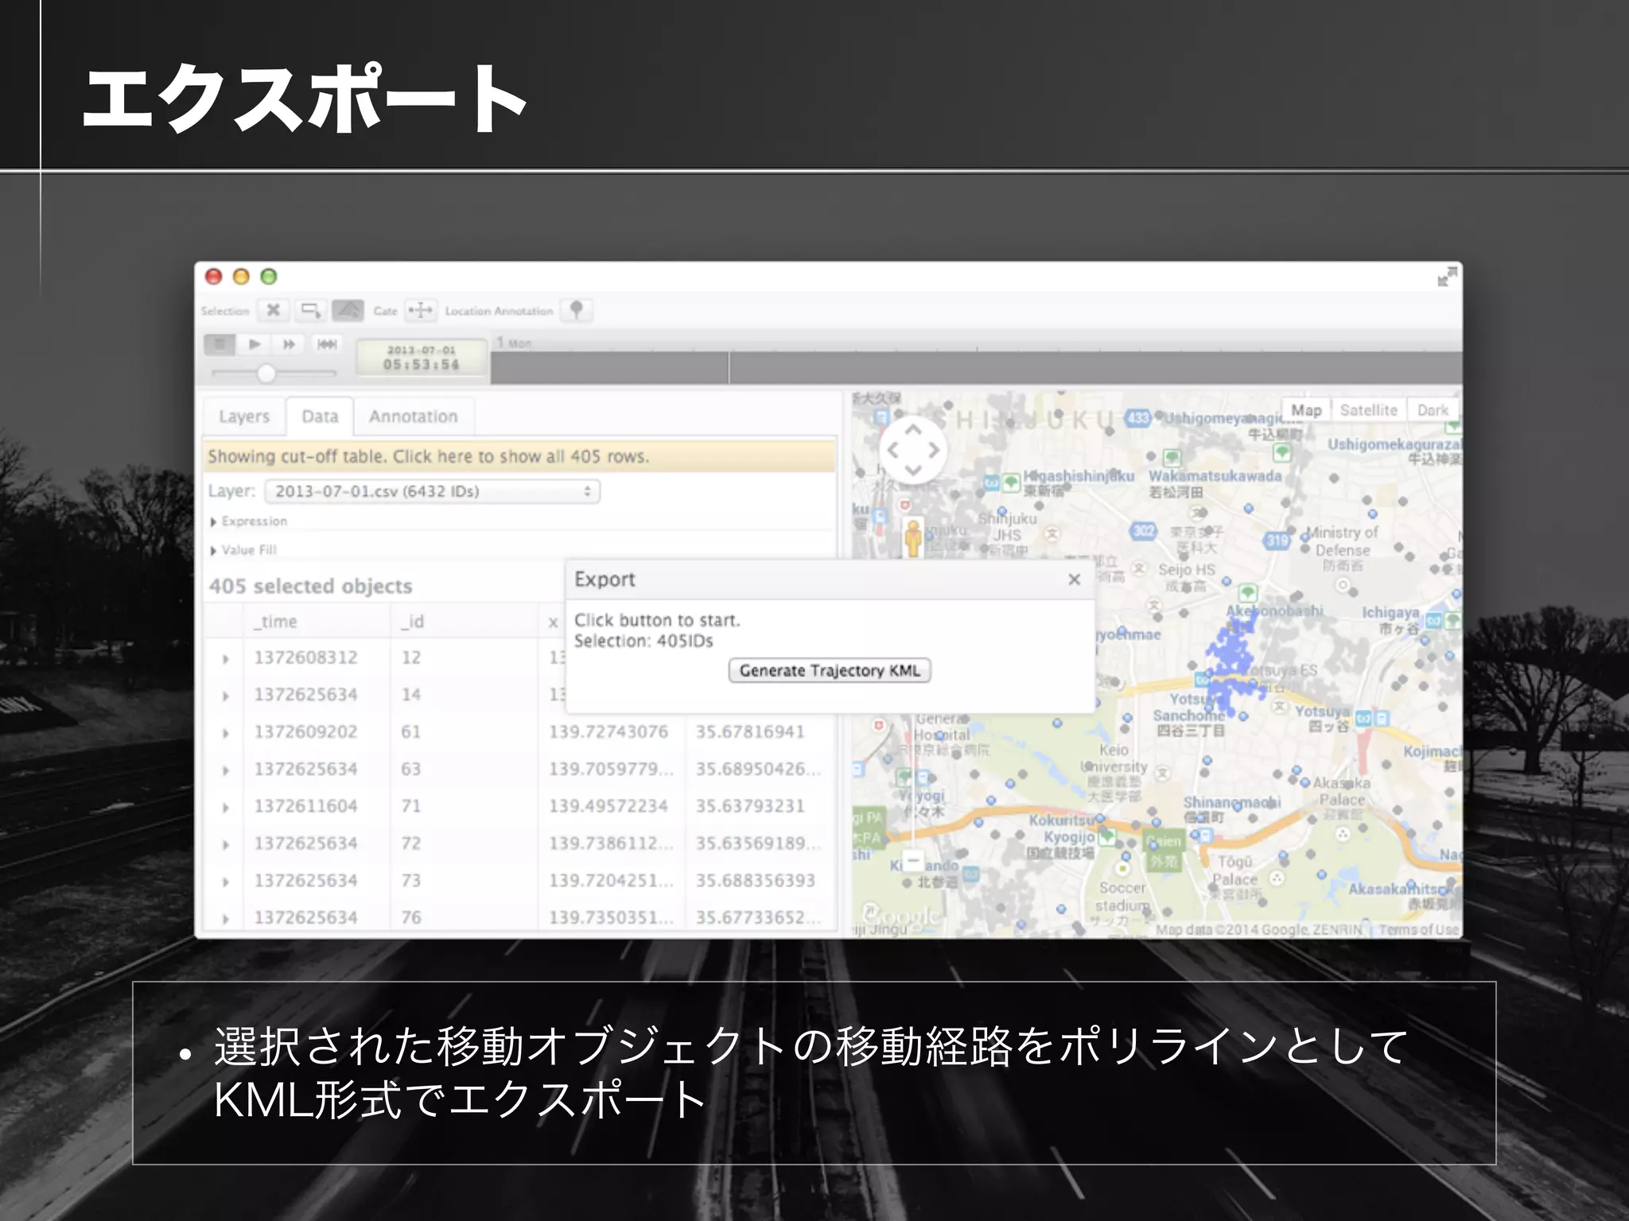Click the playback speed slider knob

tap(266, 373)
